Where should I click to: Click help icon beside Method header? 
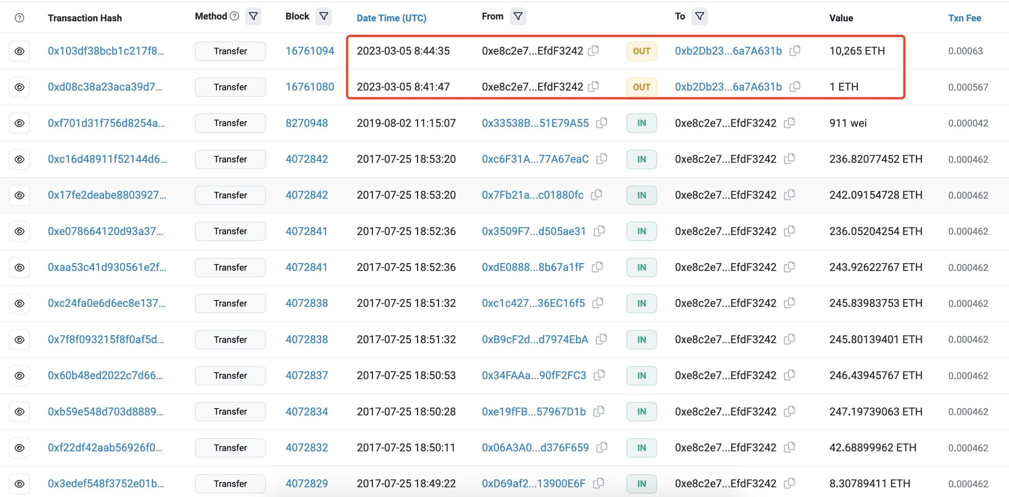(235, 16)
